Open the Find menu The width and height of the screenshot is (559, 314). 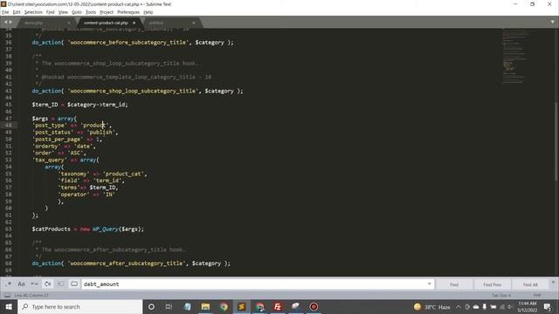click(50, 12)
